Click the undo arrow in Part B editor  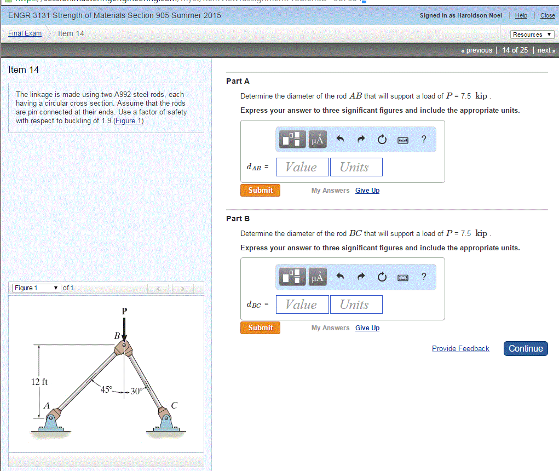[340, 277]
